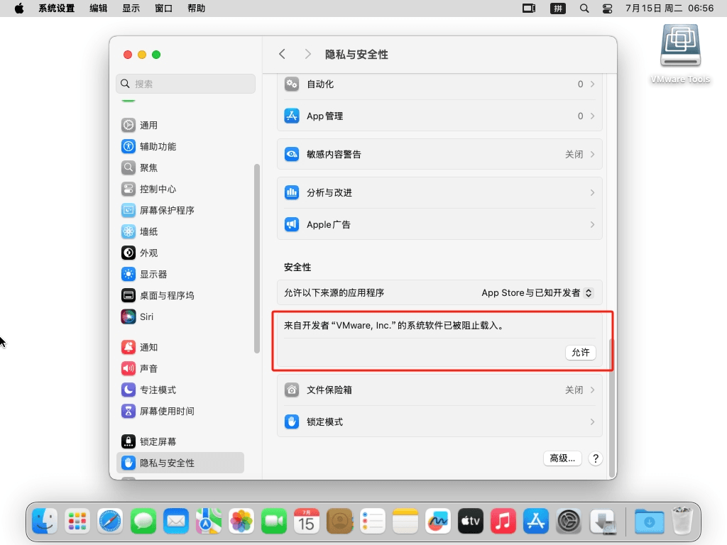Image resolution: width=727 pixels, height=545 pixels.
Task: Open Messages from the Dock
Action: tap(143, 522)
